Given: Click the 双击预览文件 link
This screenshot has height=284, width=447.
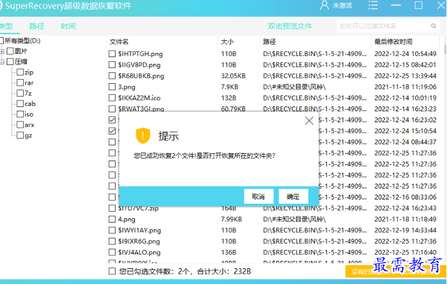Looking at the screenshot, I should (x=289, y=26).
